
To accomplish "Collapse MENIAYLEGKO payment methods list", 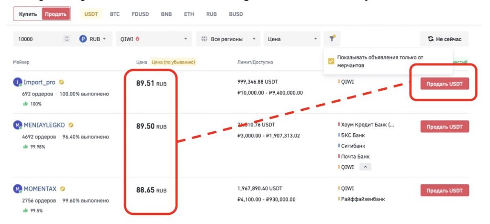I will click(365, 167).
